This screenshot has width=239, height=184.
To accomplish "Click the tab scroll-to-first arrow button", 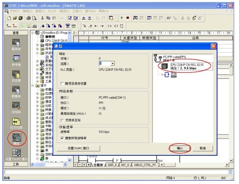I will click(76, 165).
